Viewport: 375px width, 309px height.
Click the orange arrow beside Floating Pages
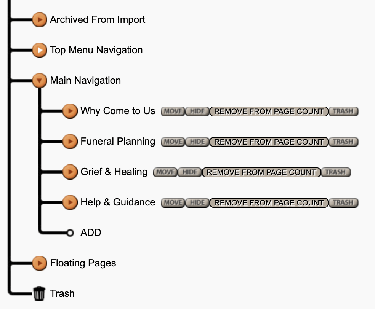click(x=39, y=263)
